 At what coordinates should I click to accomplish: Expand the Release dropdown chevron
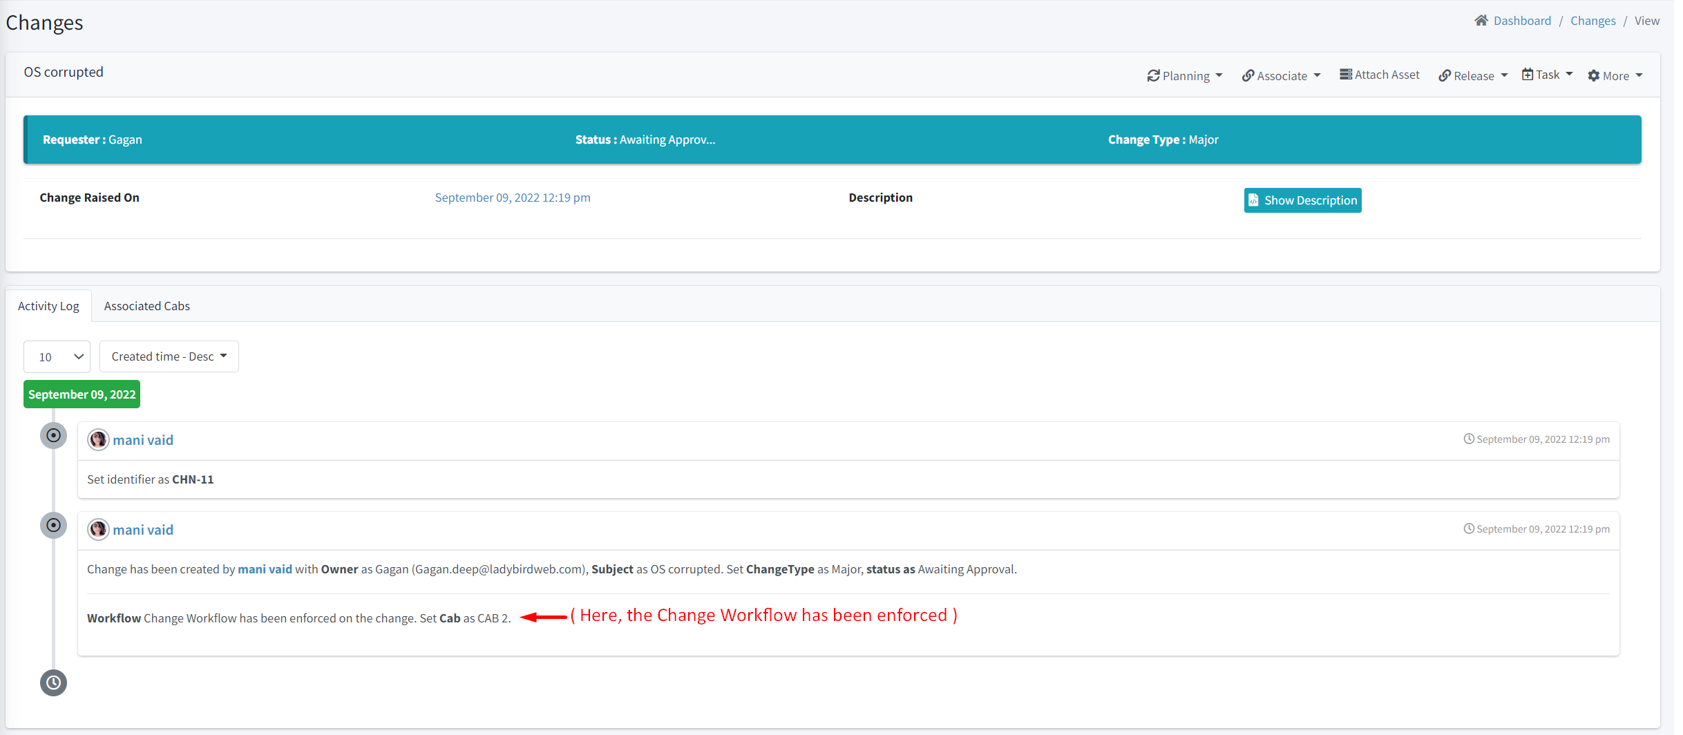point(1504,76)
